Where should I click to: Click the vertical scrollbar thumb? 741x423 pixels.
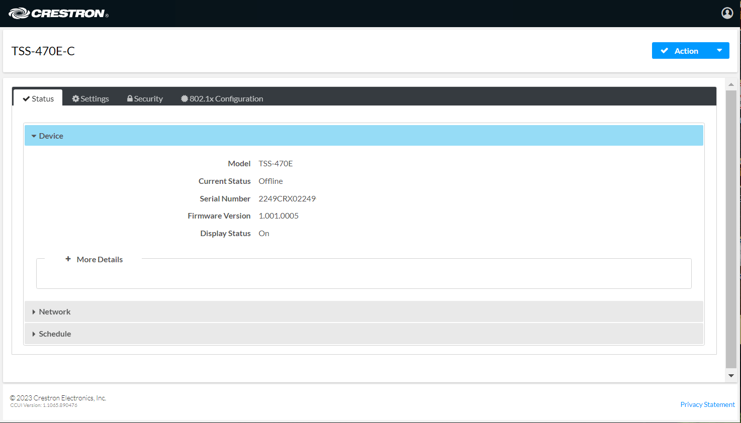coord(731,229)
